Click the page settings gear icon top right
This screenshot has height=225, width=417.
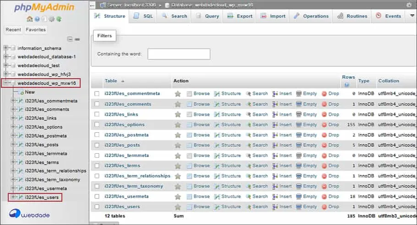[x=409, y=5]
